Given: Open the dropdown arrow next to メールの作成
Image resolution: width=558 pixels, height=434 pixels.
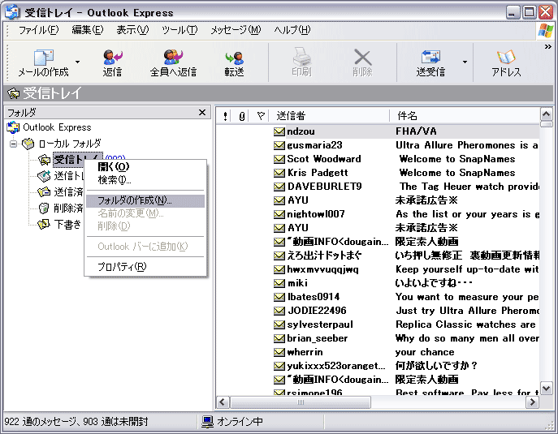Looking at the screenshot, I should [77, 62].
